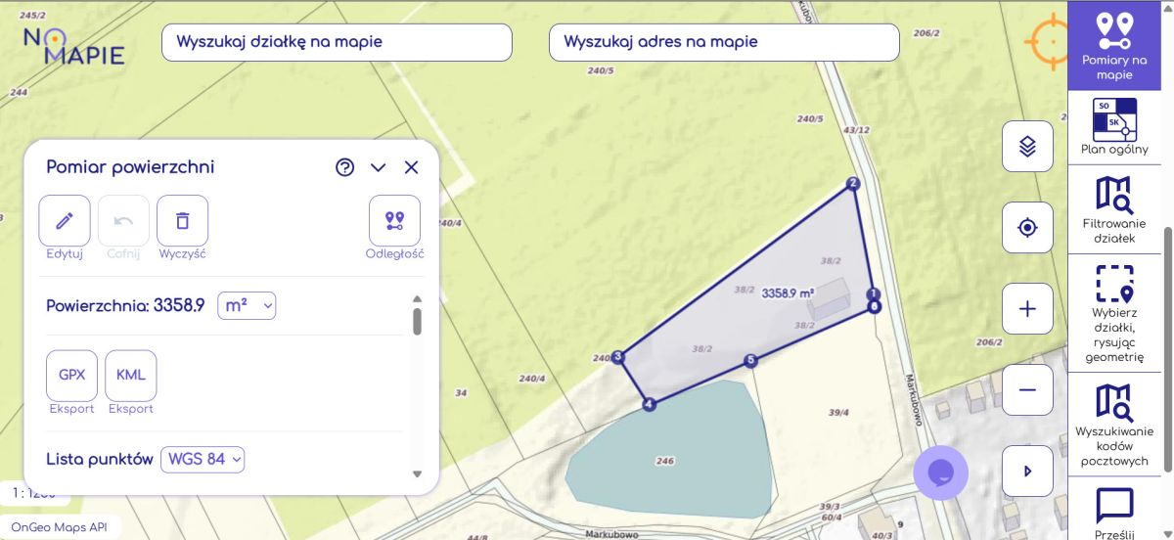Select polygon vertex point 5
This screenshot has width=1174, height=540.
750,361
